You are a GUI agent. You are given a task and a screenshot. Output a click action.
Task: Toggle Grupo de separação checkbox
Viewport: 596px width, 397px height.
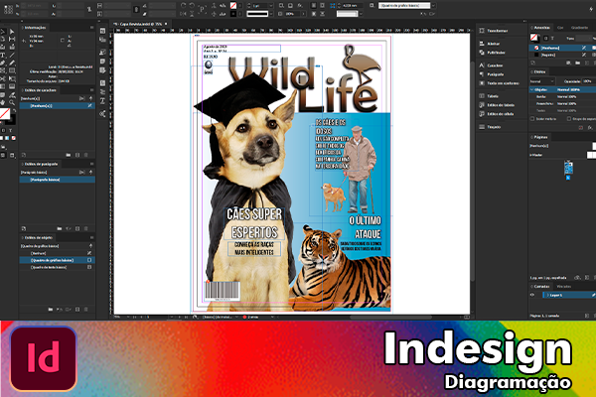click(x=568, y=119)
